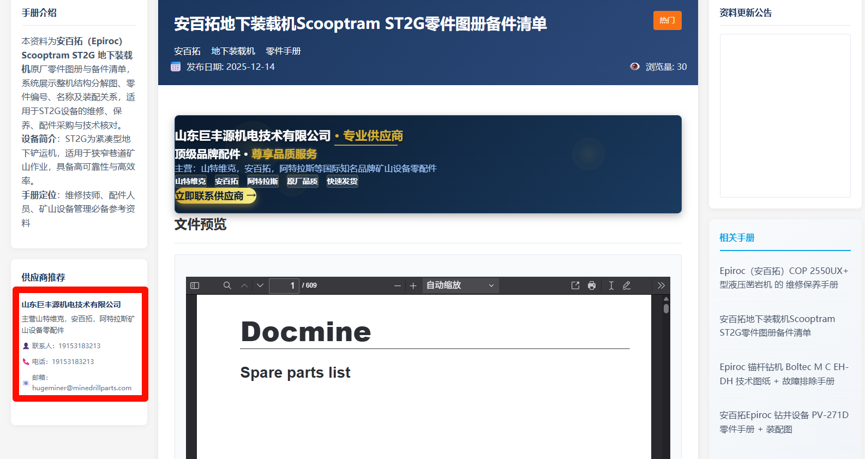Viewport: 865px width, 459px height.
Task: Click the phone icon in supplier card
Action: 26,362
